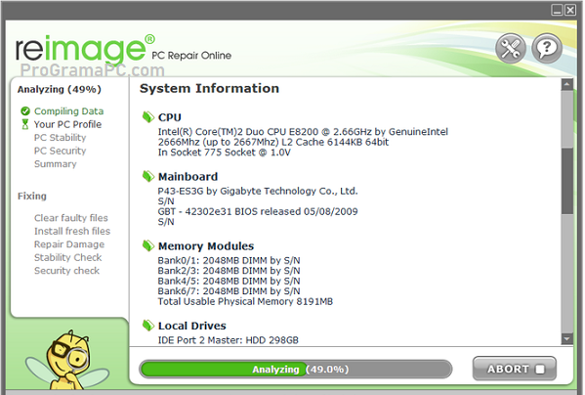The height and width of the screenshot is (395, 585).
Task: Click the hourglass icon next to Your PC Profile
Action: pyautogui.click(x=25, y=124)
